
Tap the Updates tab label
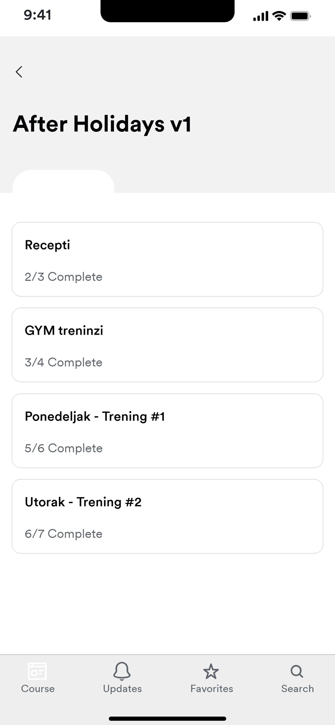[122, 689]
